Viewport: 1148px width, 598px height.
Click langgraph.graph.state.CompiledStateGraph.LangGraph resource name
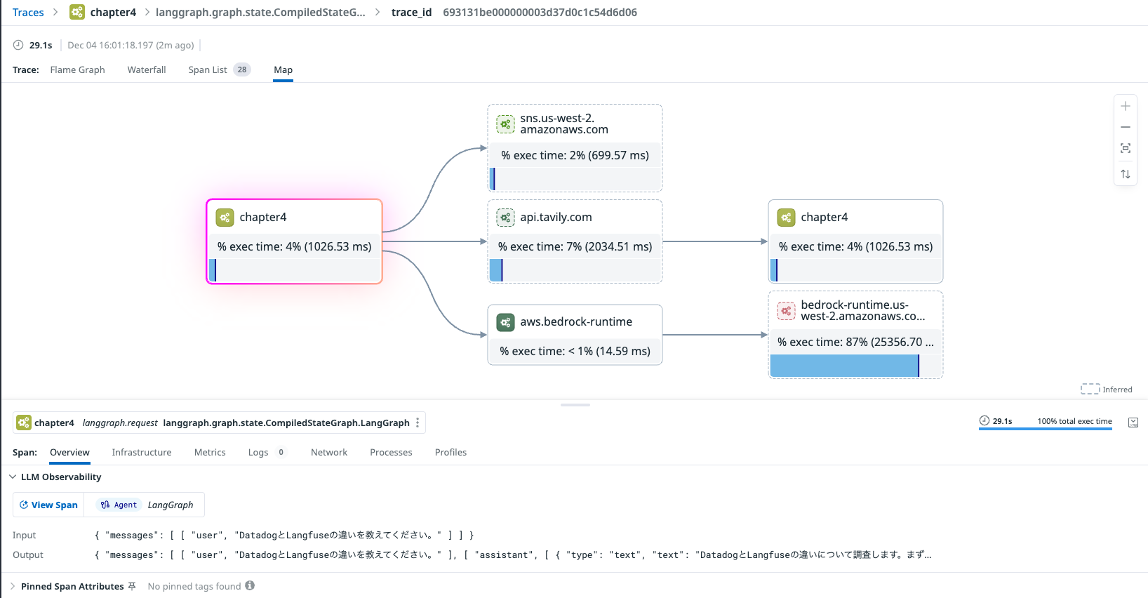[x=286, y=423]
